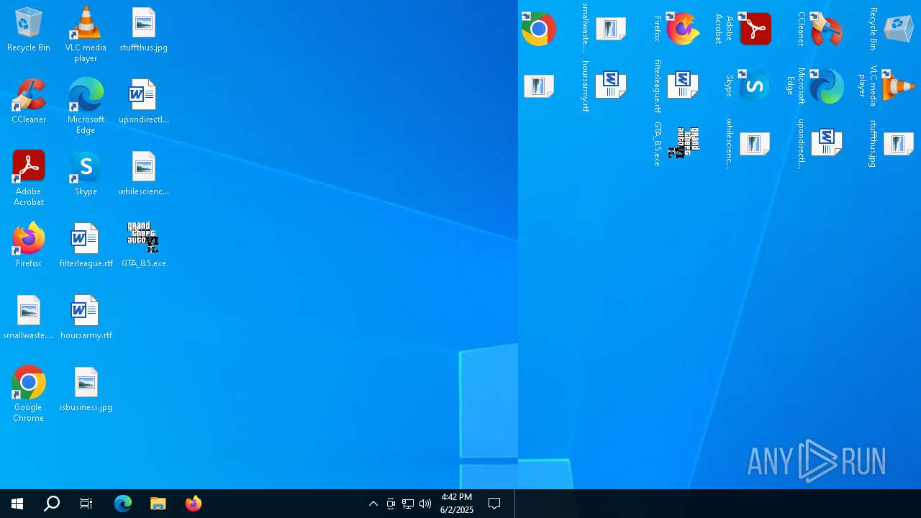The height and width of the screenshot is (518, 921).
Task: Open the network status tray icon
Action: [408, 504]
